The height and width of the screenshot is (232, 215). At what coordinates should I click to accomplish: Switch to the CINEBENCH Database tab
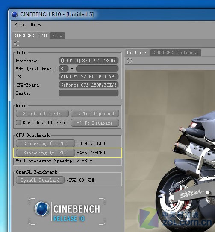pyautogui.click(x=176, y=53)
